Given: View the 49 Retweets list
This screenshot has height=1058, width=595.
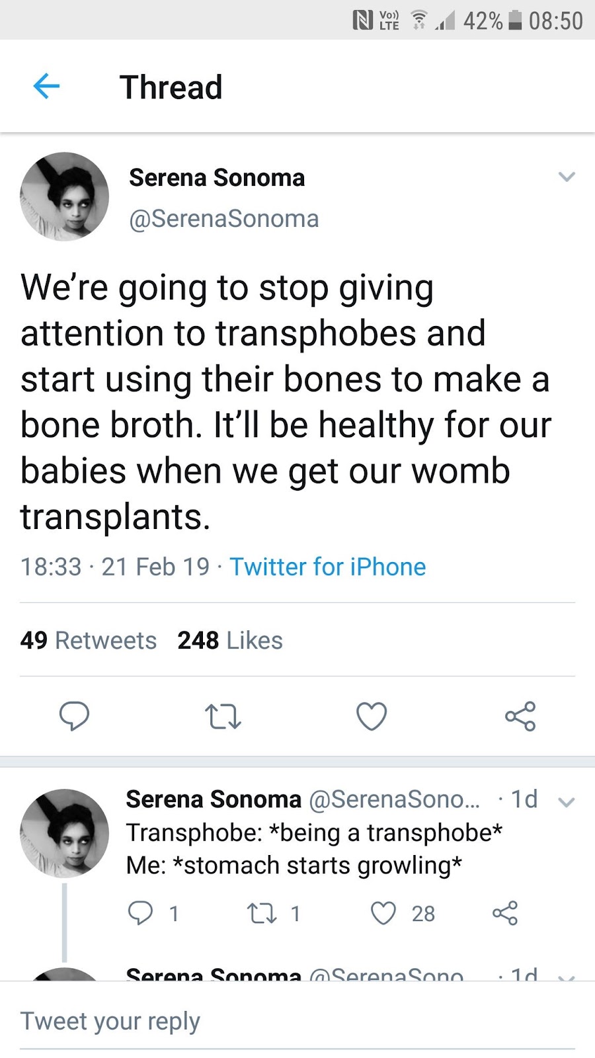Looking at the screenshot, I should pos(89,640).
